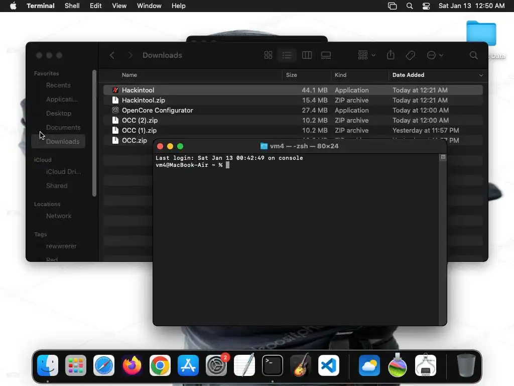Open TextEdit from the Dock

click(244, 365)
